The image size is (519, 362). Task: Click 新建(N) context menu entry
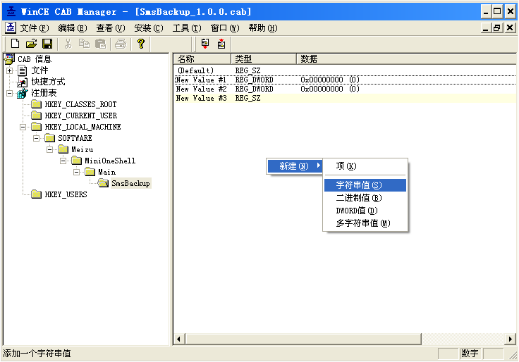click(x=295, y=166)
